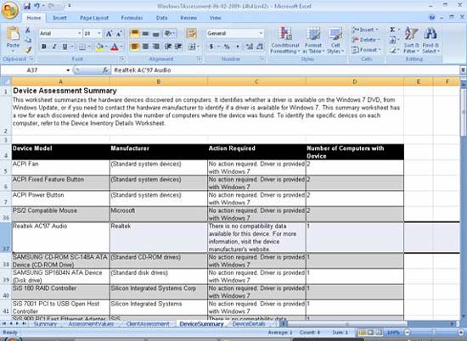Click Increase Indent

(x=178, y=47)
